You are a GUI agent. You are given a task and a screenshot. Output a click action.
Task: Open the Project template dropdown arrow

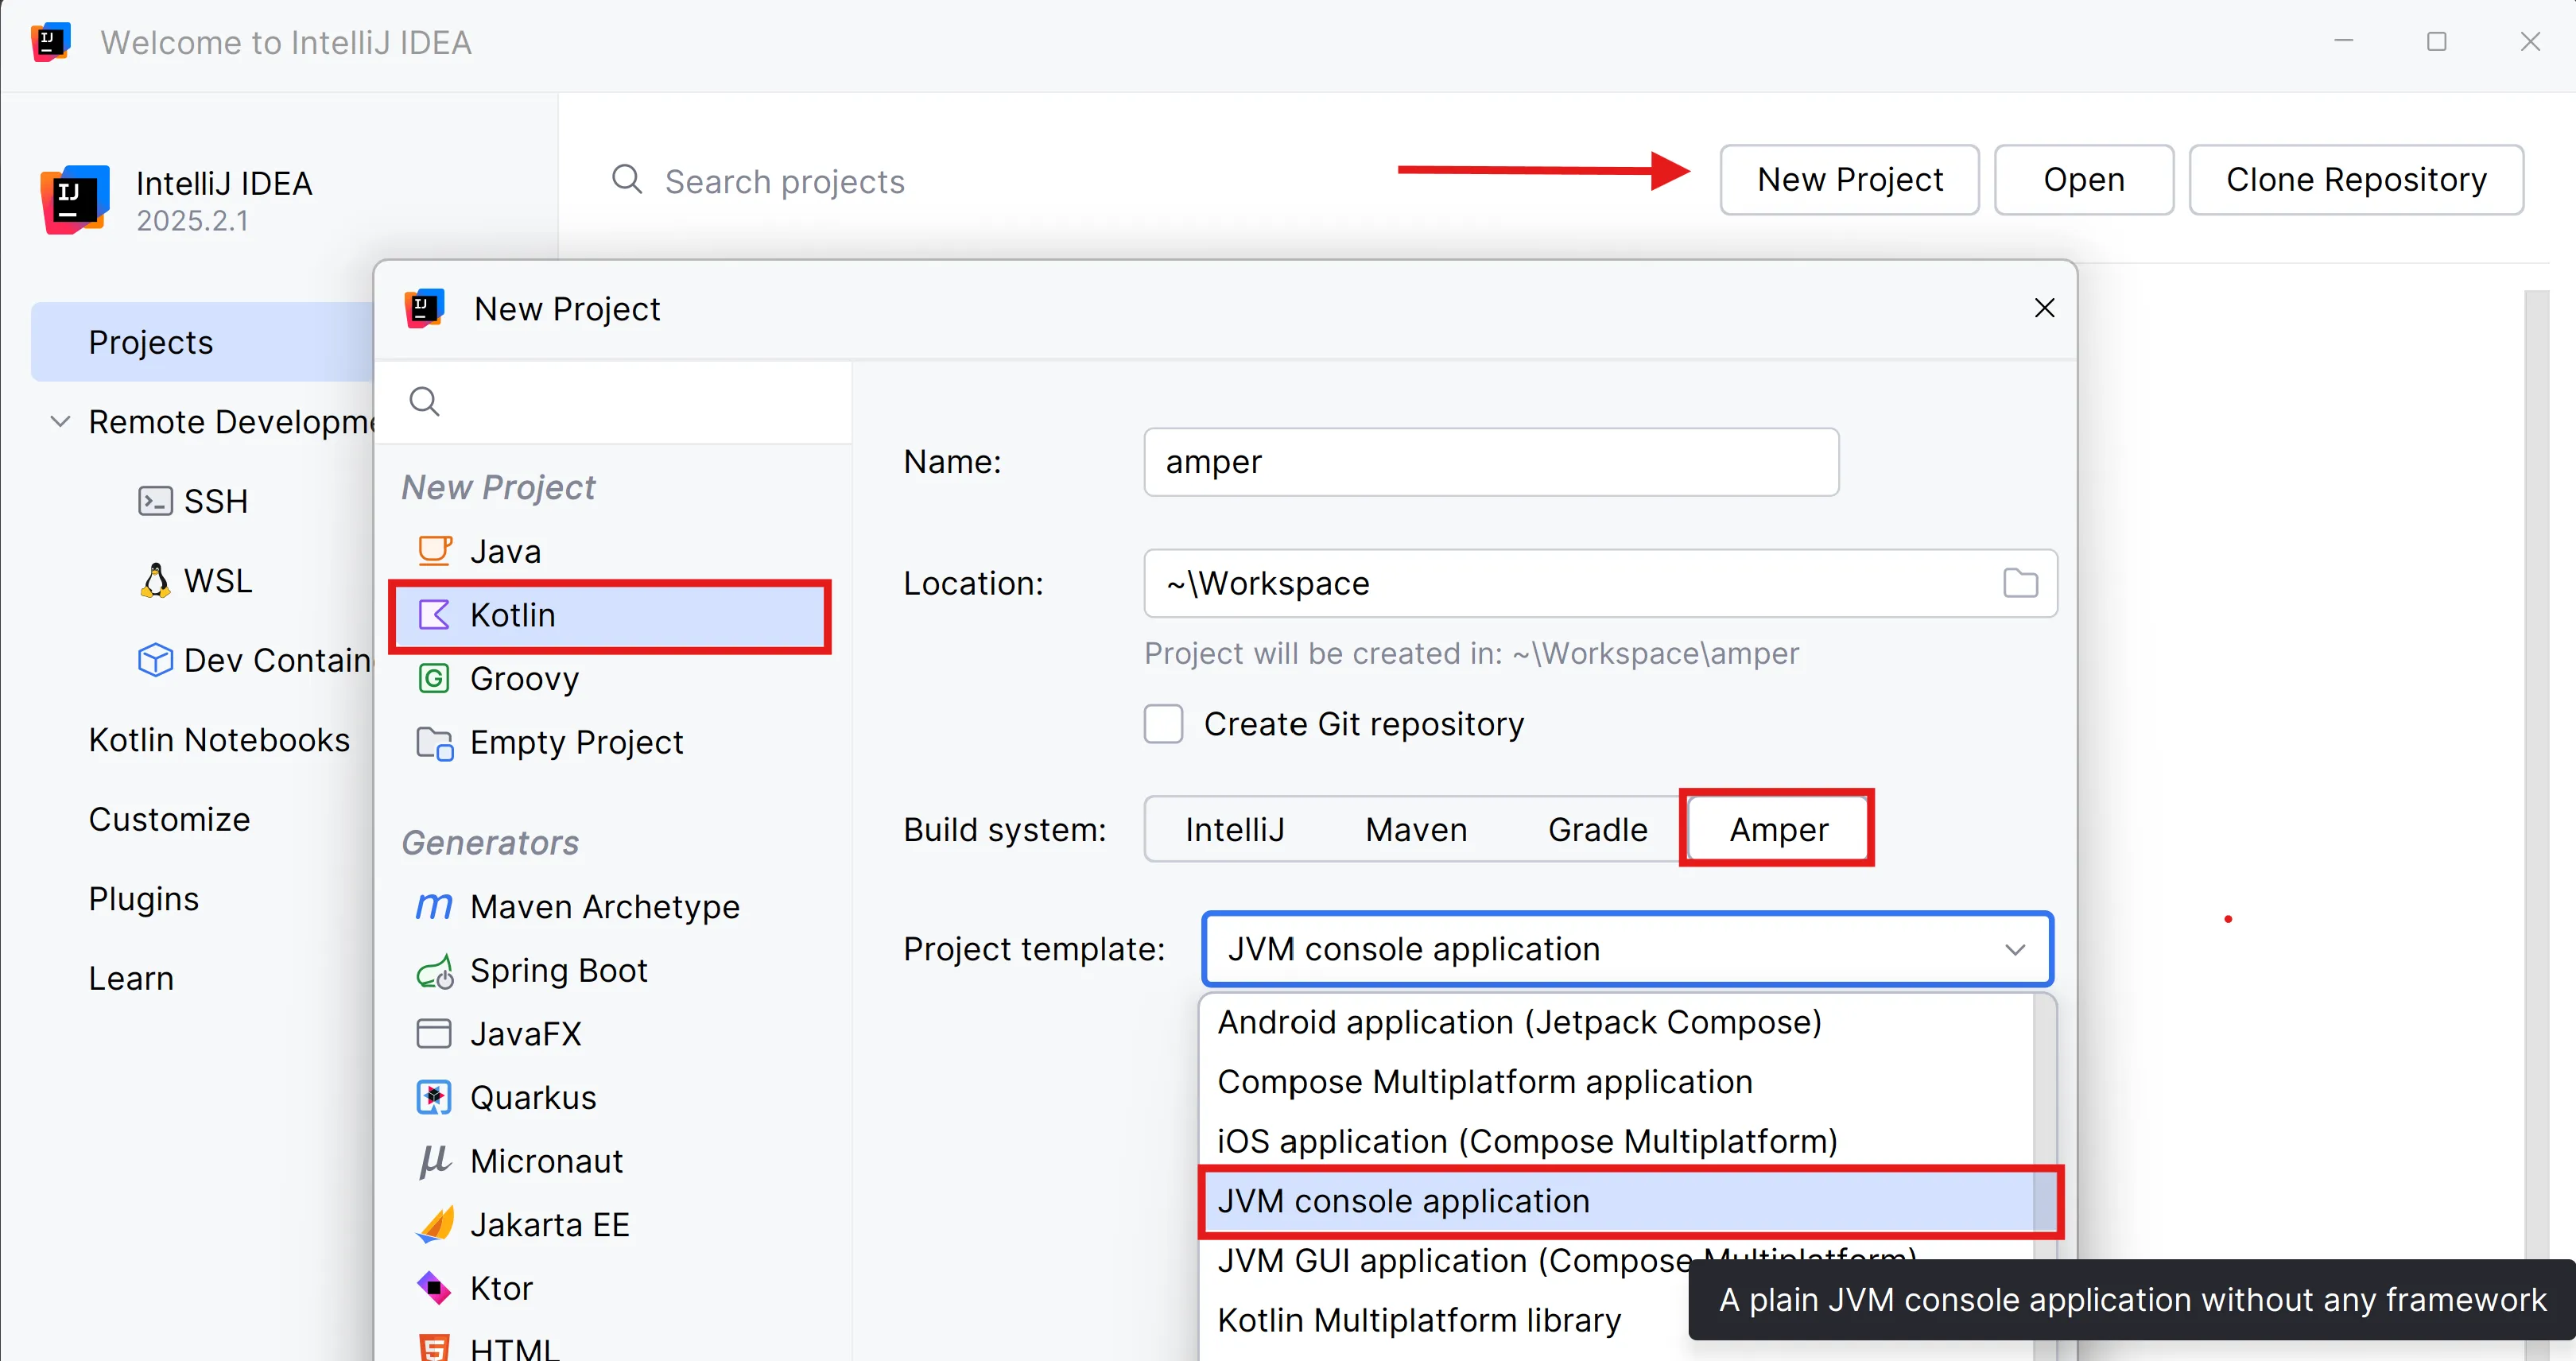(x=2014, y=949)
